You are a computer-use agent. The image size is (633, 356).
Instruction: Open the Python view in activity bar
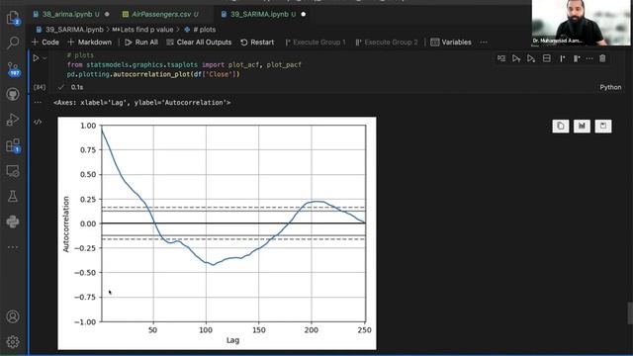coord(13,222)
